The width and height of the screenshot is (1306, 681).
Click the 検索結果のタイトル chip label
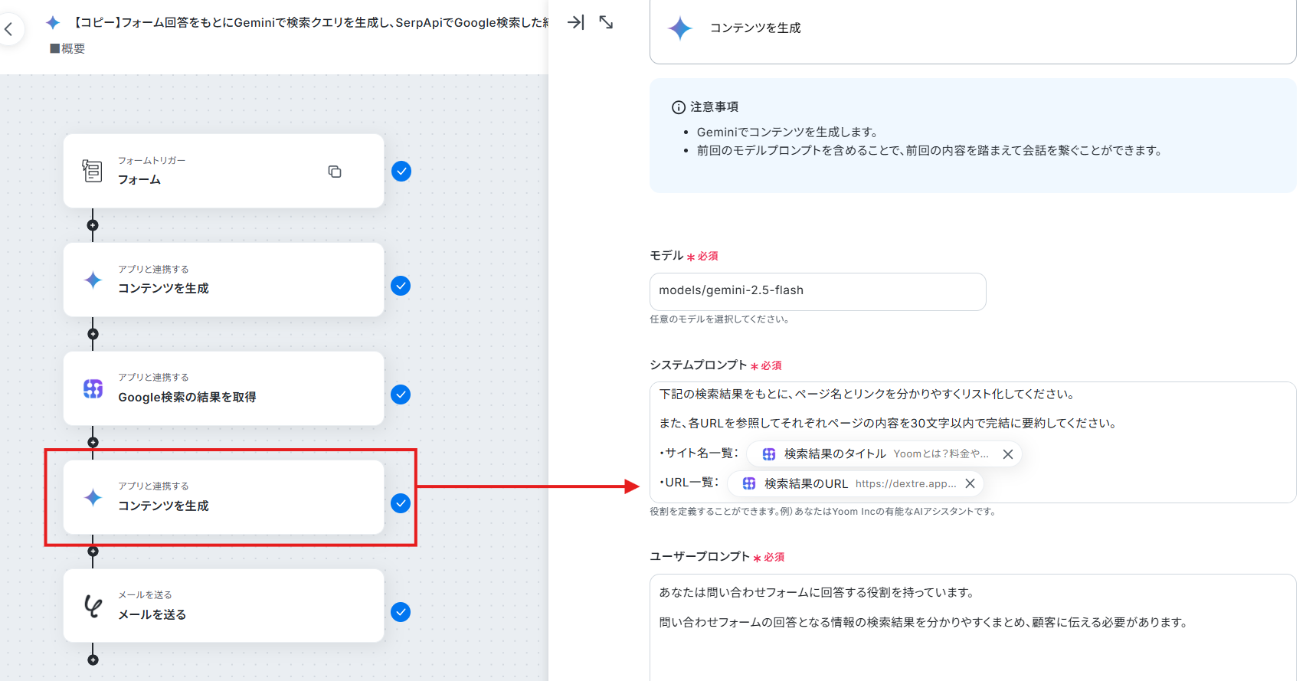835,454
